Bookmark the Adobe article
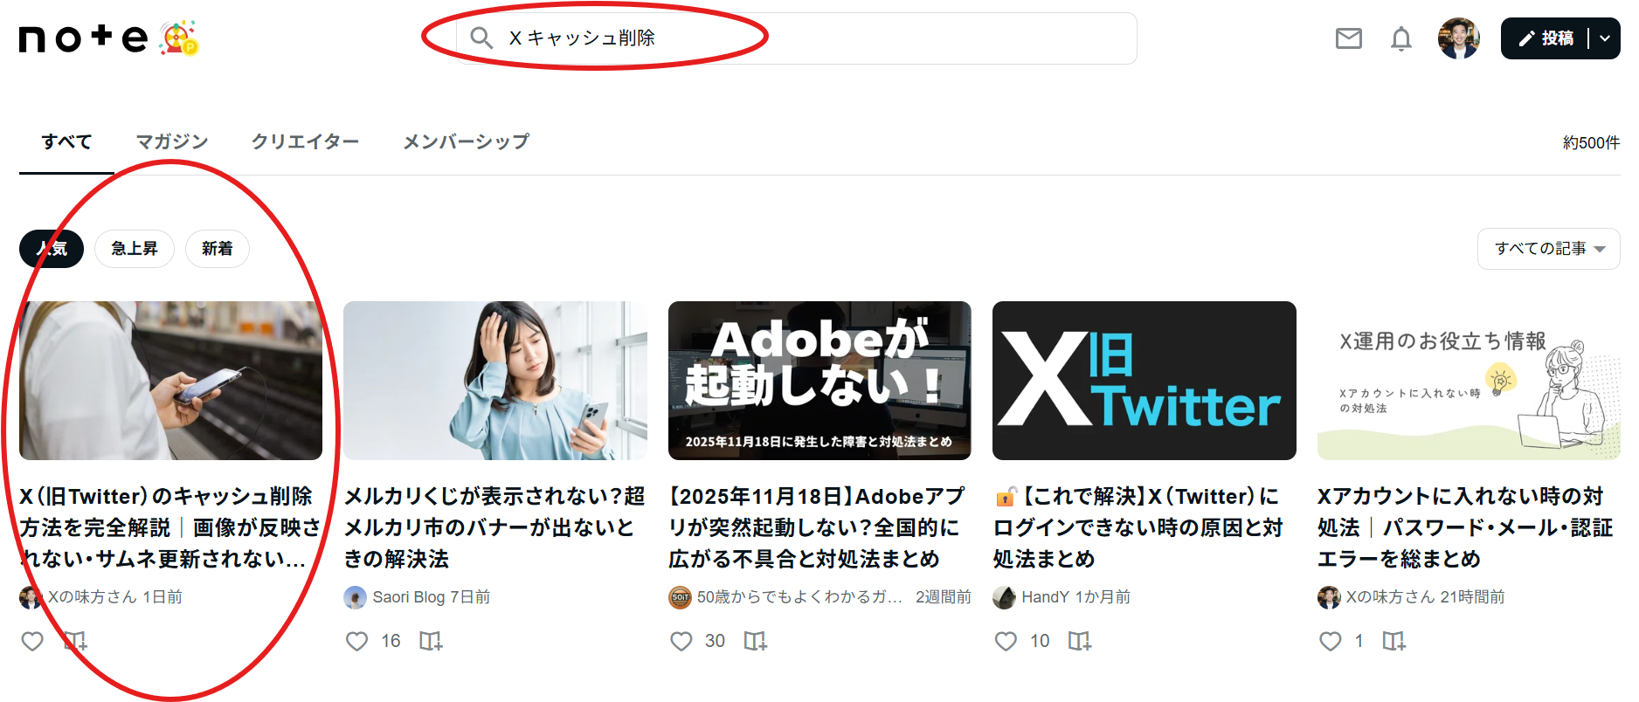The image size is (1639, 702). point(755,641)
